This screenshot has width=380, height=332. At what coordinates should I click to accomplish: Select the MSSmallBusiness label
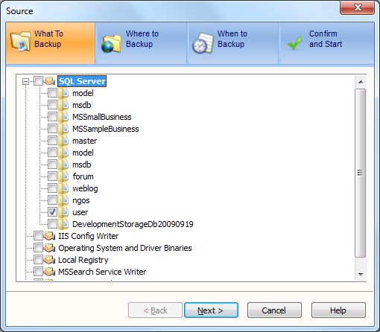[102, 117]
